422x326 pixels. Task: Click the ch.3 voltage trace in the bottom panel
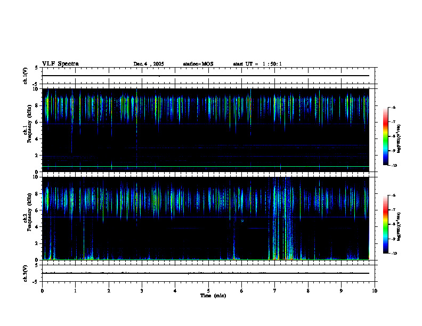tap(206, 273)
